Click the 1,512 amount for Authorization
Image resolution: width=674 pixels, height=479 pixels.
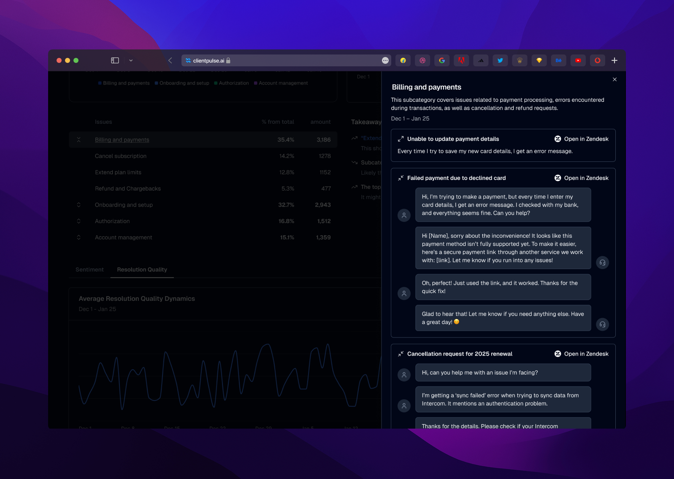tap(324, 221)
